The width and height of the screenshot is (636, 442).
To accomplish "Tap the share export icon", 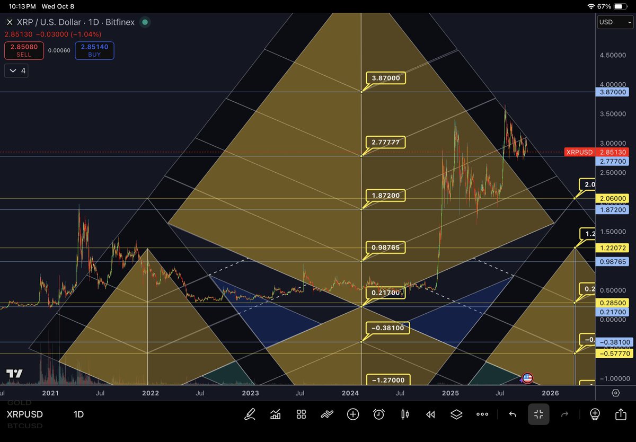I will coord(621,414).
